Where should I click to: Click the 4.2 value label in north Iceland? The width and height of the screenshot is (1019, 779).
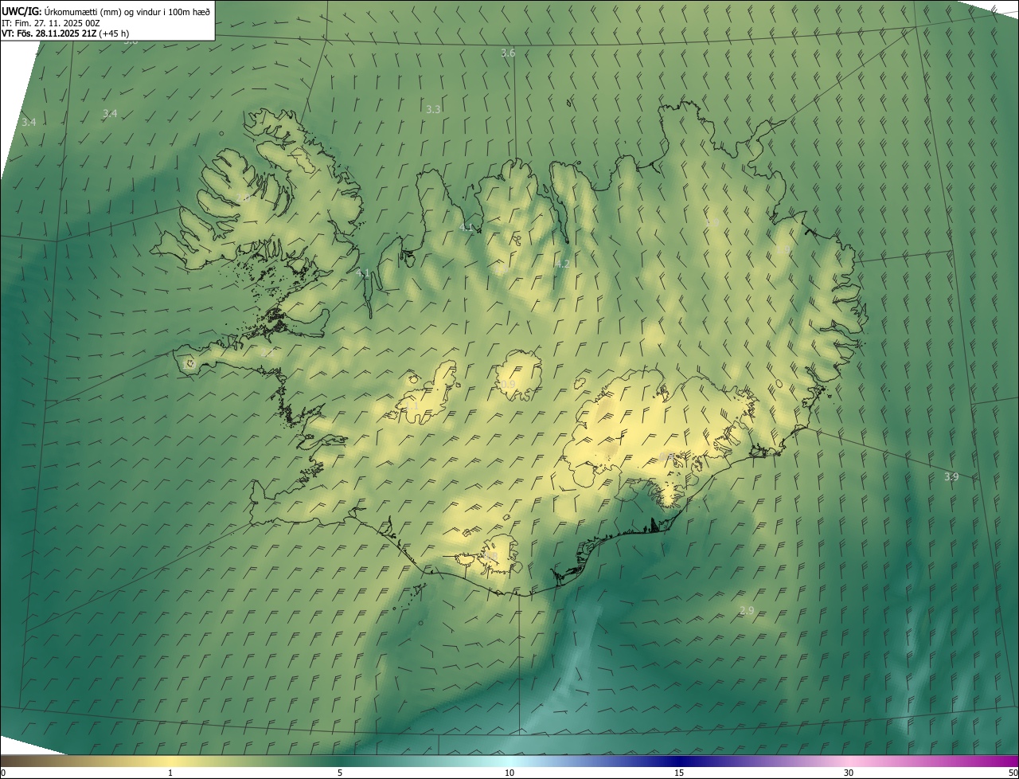(x=562, y=264)
